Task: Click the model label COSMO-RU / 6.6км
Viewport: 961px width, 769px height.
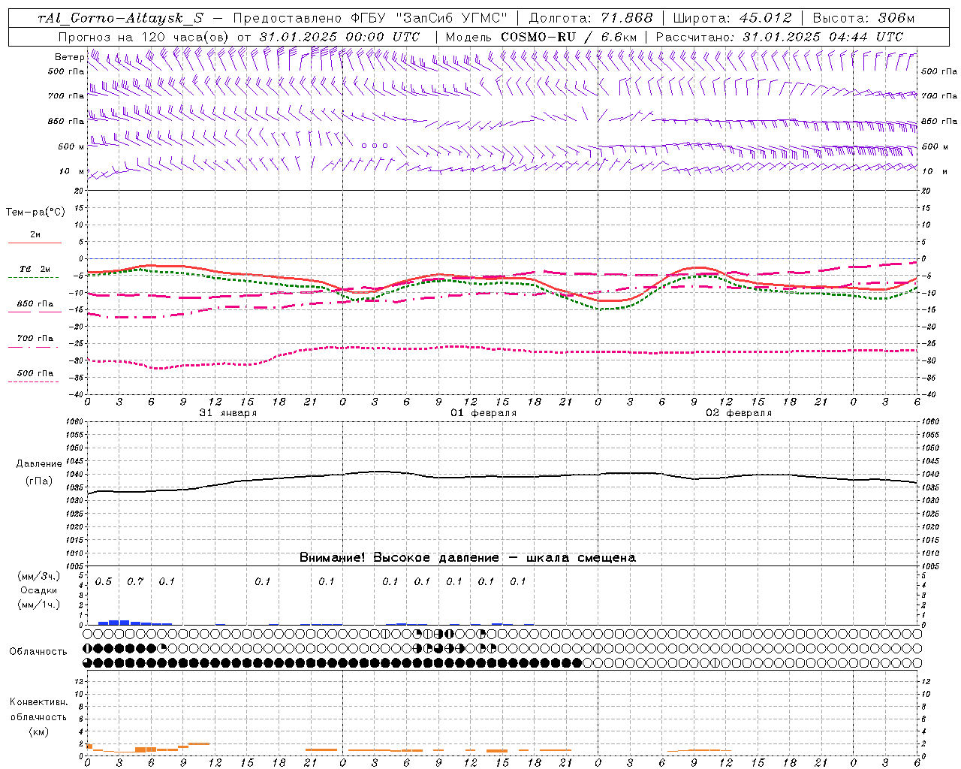Action: click(568, 37)
